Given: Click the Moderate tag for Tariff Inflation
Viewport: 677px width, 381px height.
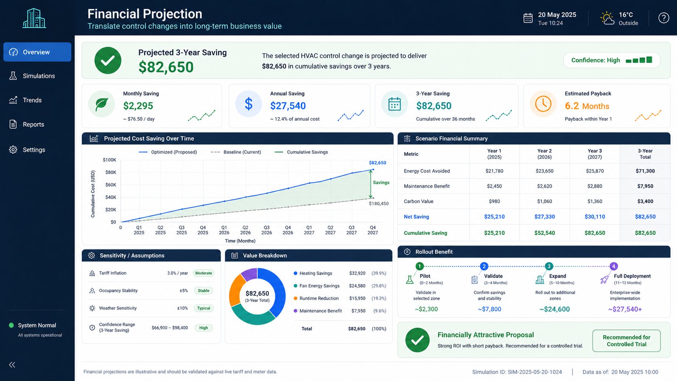Looking at the screenshot, I should 204,273.
